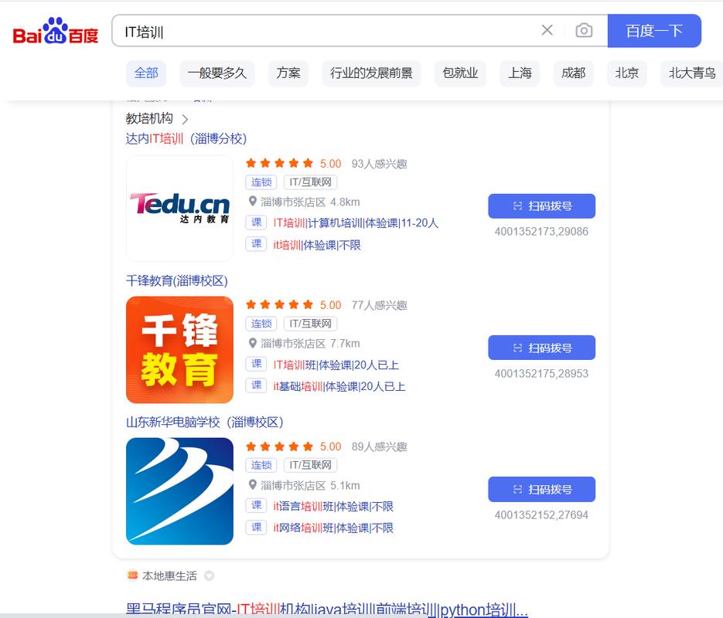Click 扫码拨号 for number 4001352173
The width and height of the screenshot is (723, 618).
(x=542, y=206)
